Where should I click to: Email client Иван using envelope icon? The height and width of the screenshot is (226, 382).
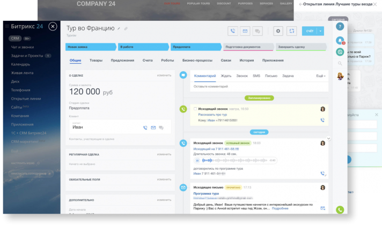coord(153,127)
